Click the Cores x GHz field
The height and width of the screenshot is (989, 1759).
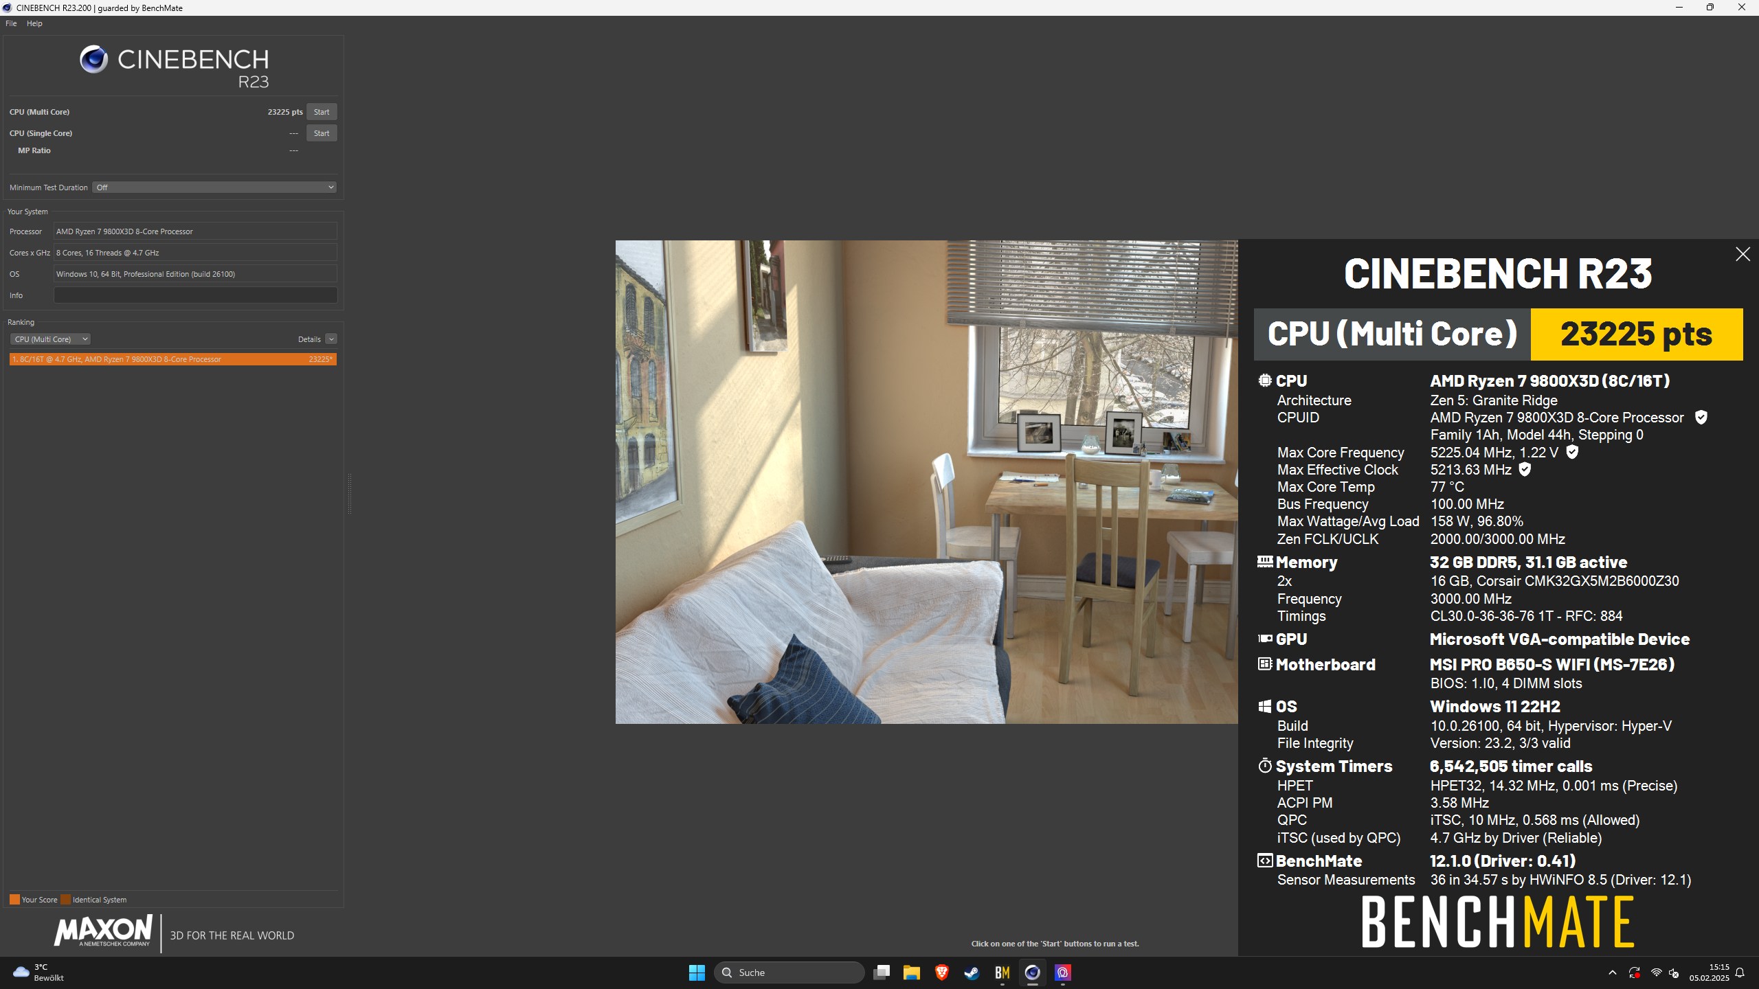point(195,253)
